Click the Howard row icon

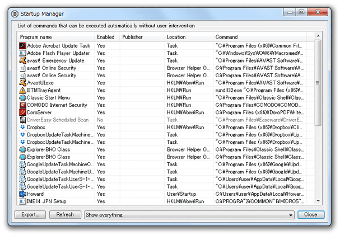pos(22,194)
